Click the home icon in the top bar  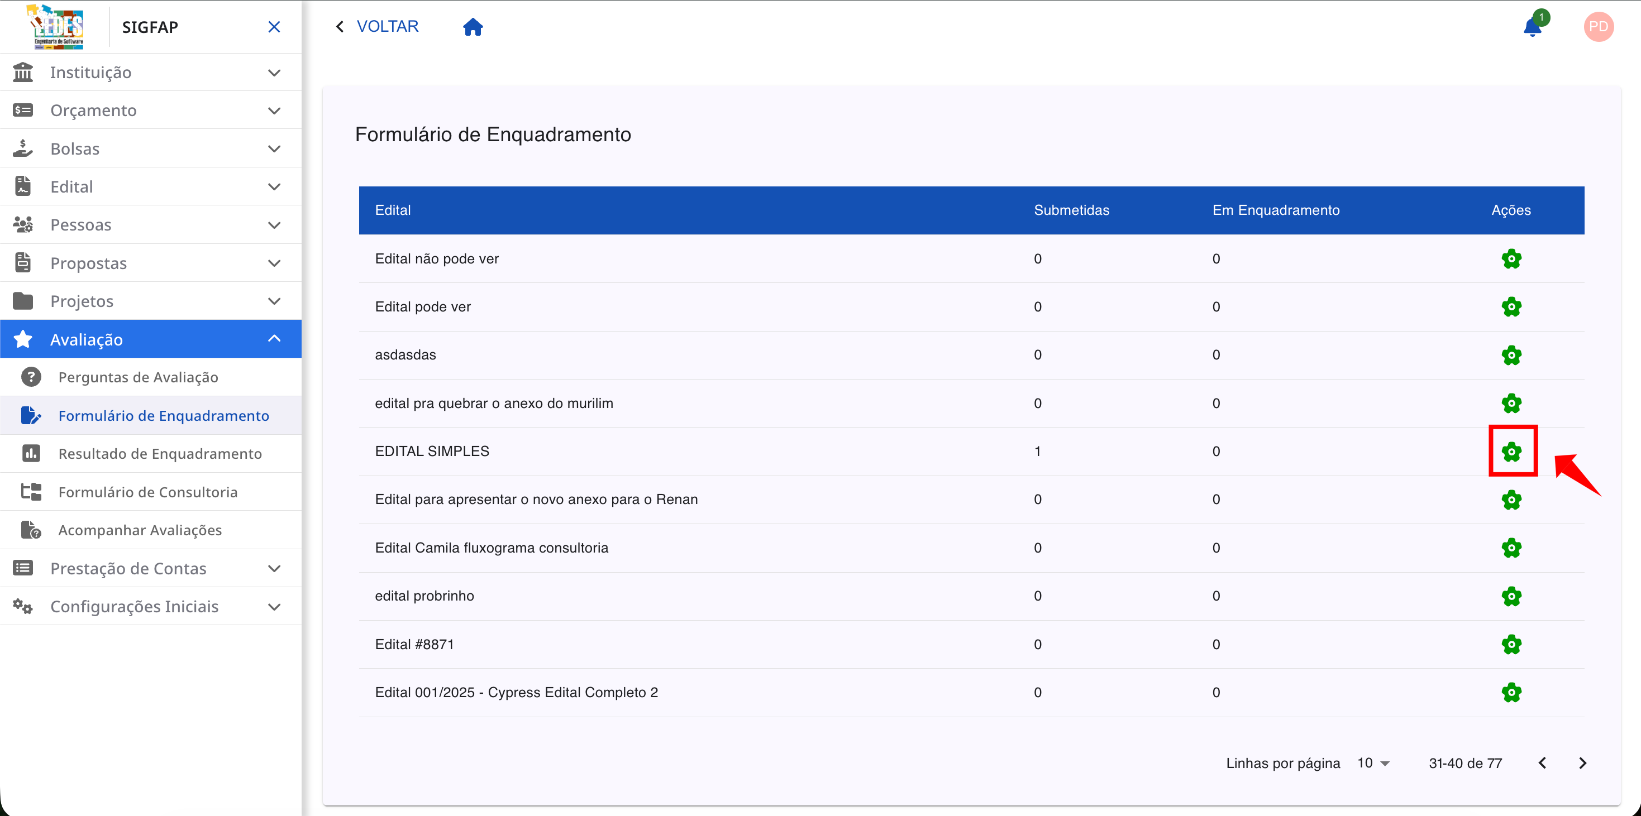tap(473, 26)
